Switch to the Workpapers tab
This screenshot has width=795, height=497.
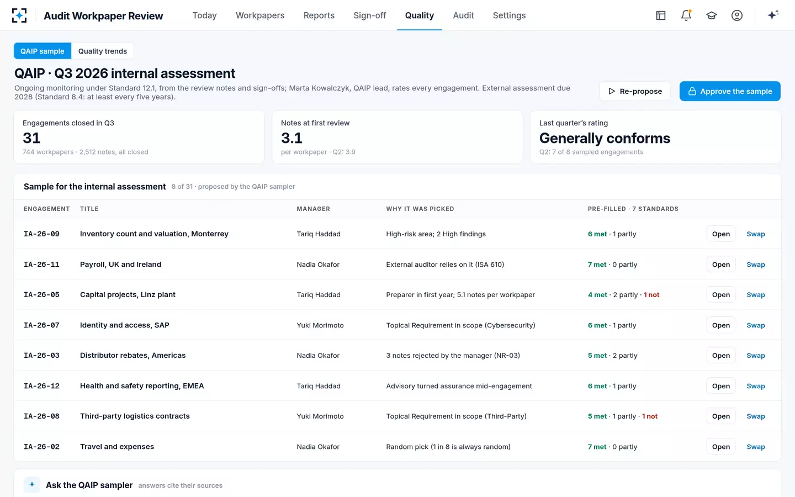(x=260, y=15)
